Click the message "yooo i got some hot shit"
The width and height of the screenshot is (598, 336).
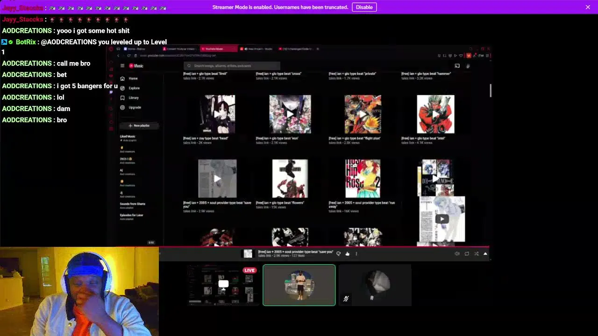[93, 31]
